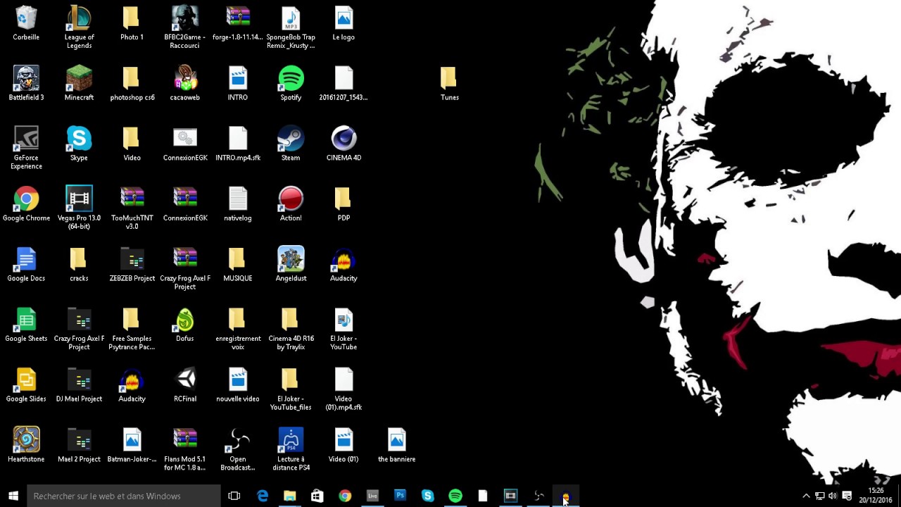Screen dimensions: 901x507
Task: Click the 15:26 clock and date
Action: pyautogui.click(x=876, y=496)
